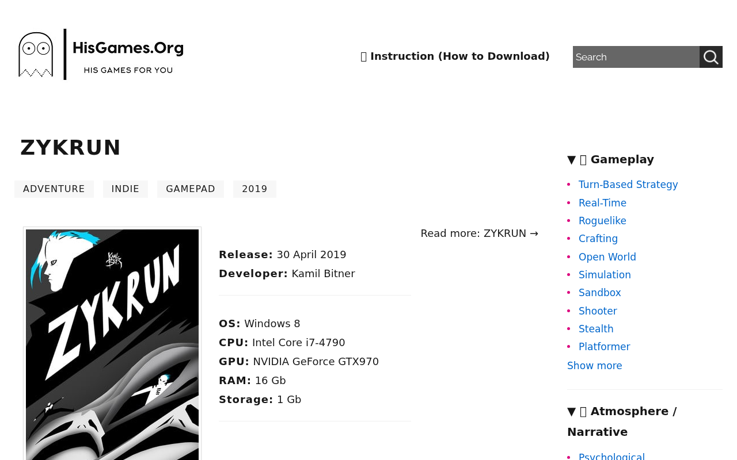Click Storage value 1 Gb
Viewport: 737px width, 460px height.
(289, 400)
